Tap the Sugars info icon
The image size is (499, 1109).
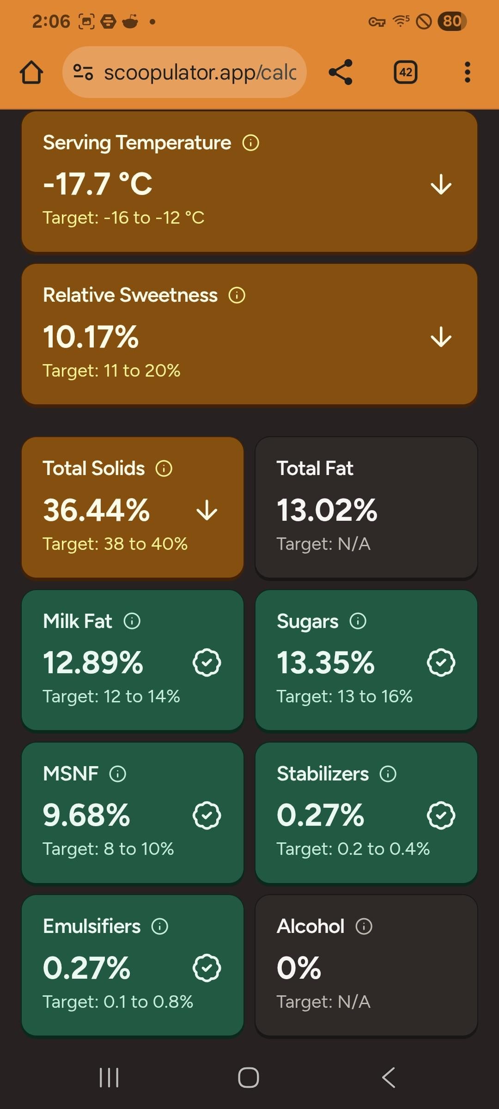click(x=358, y=621)
